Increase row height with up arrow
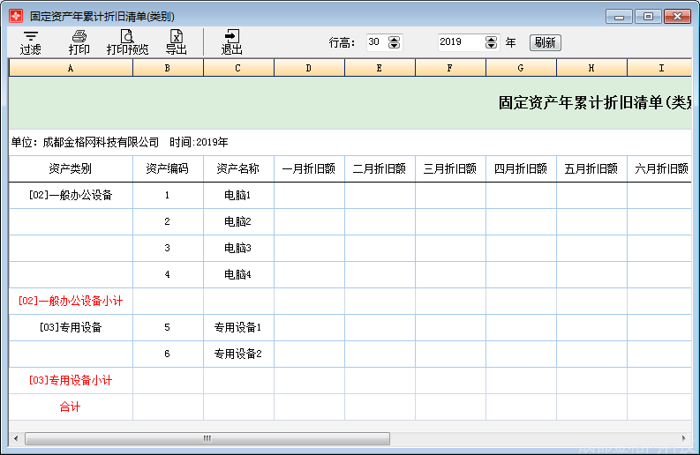The width and height of the screenshot is (700, 455). (x=394, y=39)
